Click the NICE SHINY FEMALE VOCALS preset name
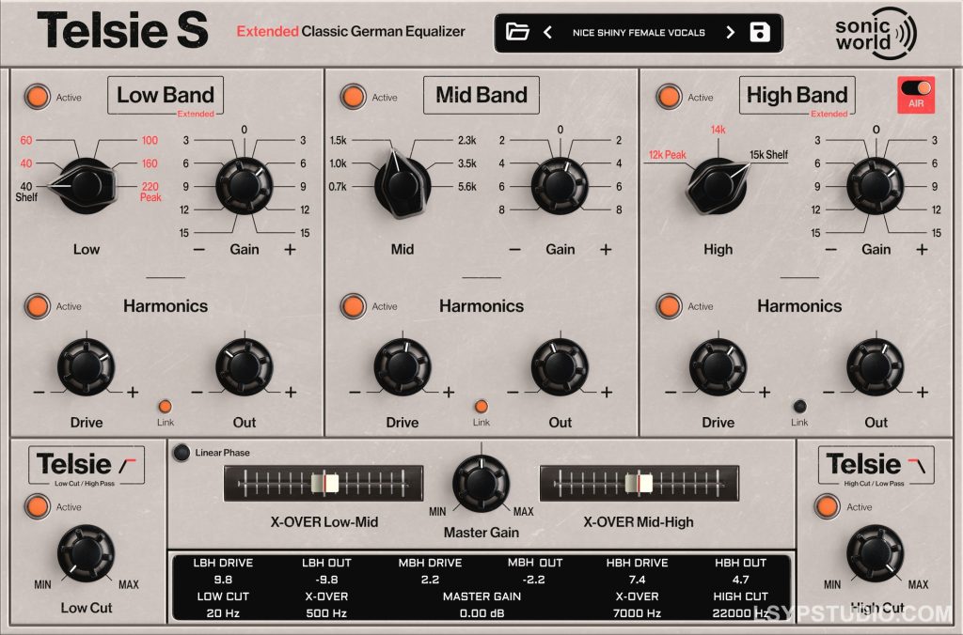Screen dimensions: 963x635 click(639, 32)
